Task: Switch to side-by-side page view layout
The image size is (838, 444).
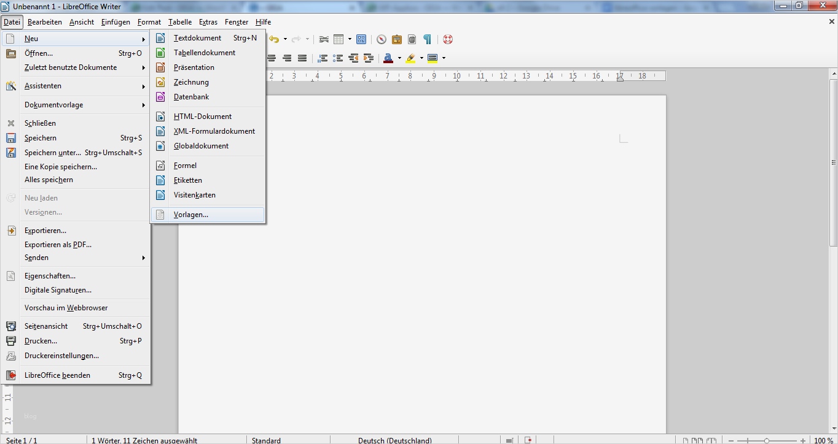Action: click(x=699, y=440)
